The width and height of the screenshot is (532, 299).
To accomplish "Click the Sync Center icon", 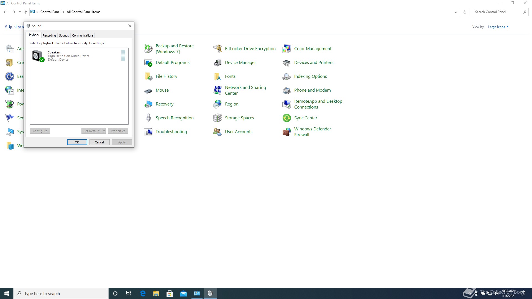I will (287, 118).
